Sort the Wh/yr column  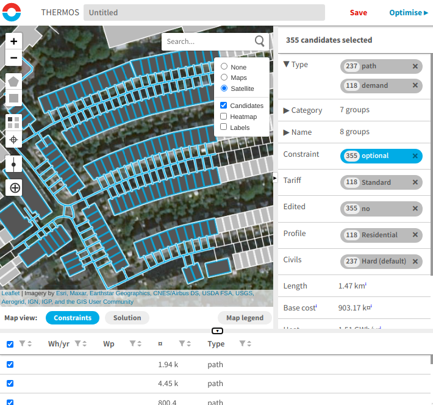tap(85, 343)
